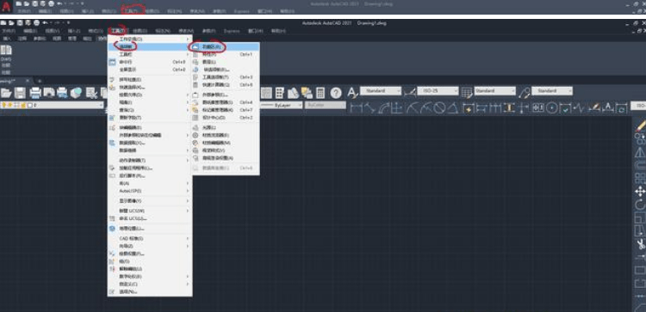Click the Table Style icon
646x312 pixels.
(466, 93)
